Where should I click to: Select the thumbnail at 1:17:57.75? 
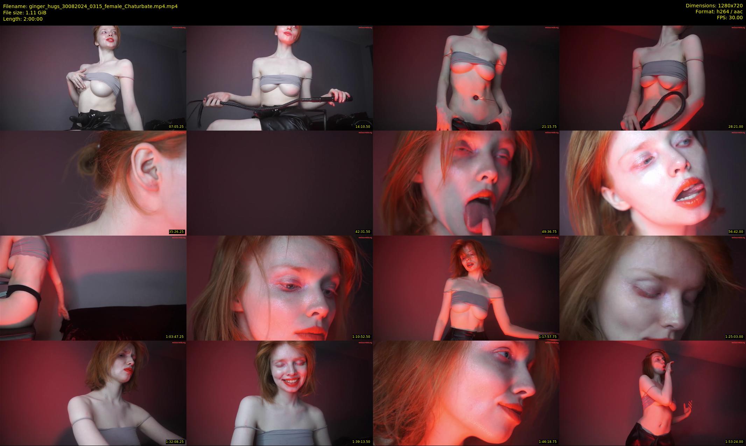pyautogui.click(x=466, y=288)
